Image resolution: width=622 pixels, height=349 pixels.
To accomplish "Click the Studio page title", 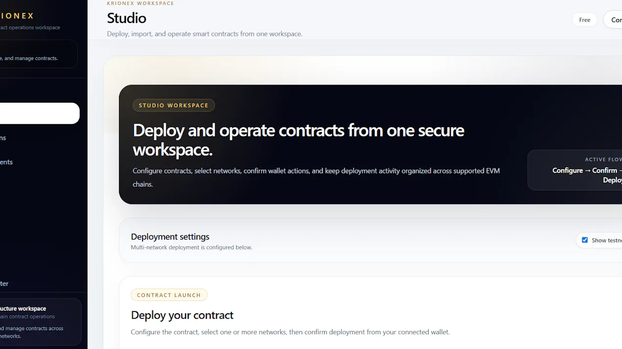I will click(126, 18).
